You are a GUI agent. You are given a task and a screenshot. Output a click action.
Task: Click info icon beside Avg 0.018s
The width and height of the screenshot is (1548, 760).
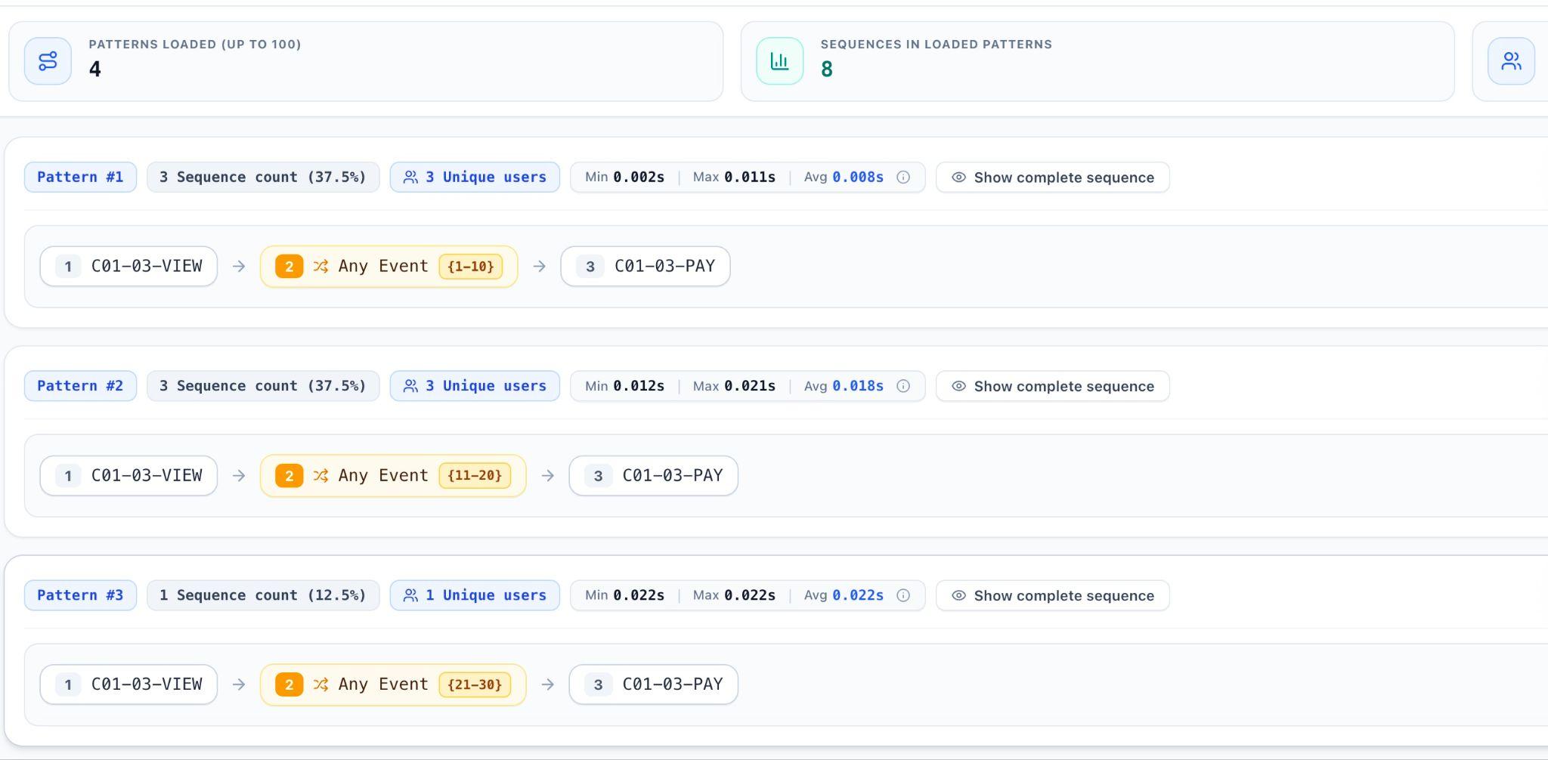point(903,386)
